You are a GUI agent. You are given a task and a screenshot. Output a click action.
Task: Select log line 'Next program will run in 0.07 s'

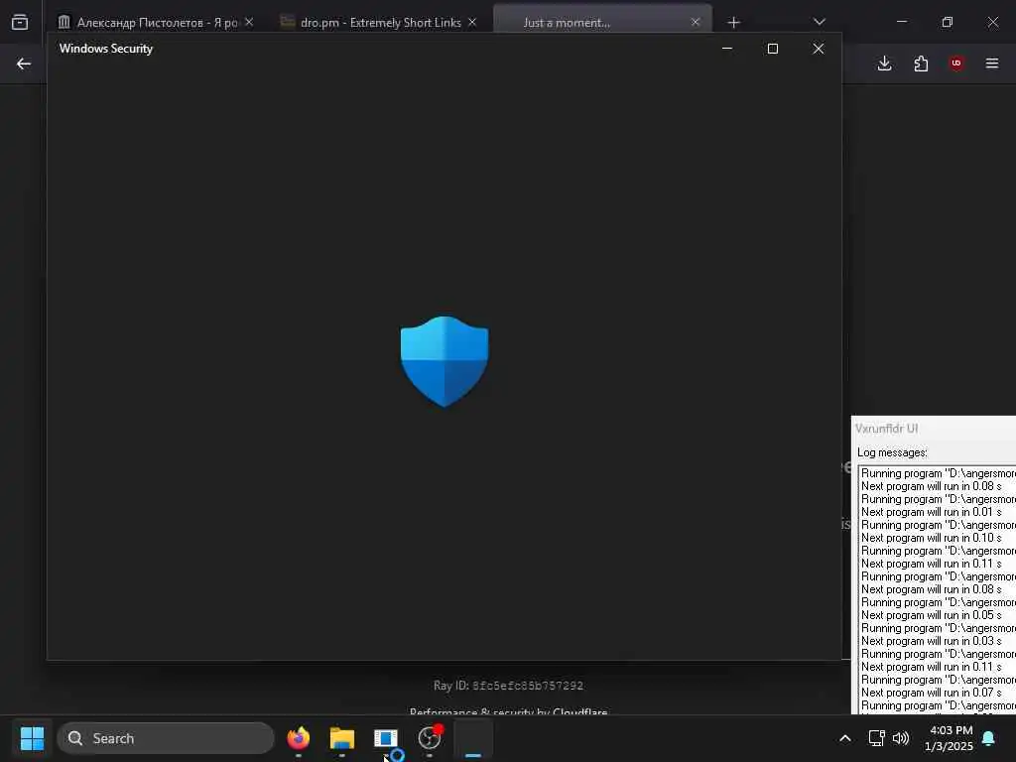point(931,693)
